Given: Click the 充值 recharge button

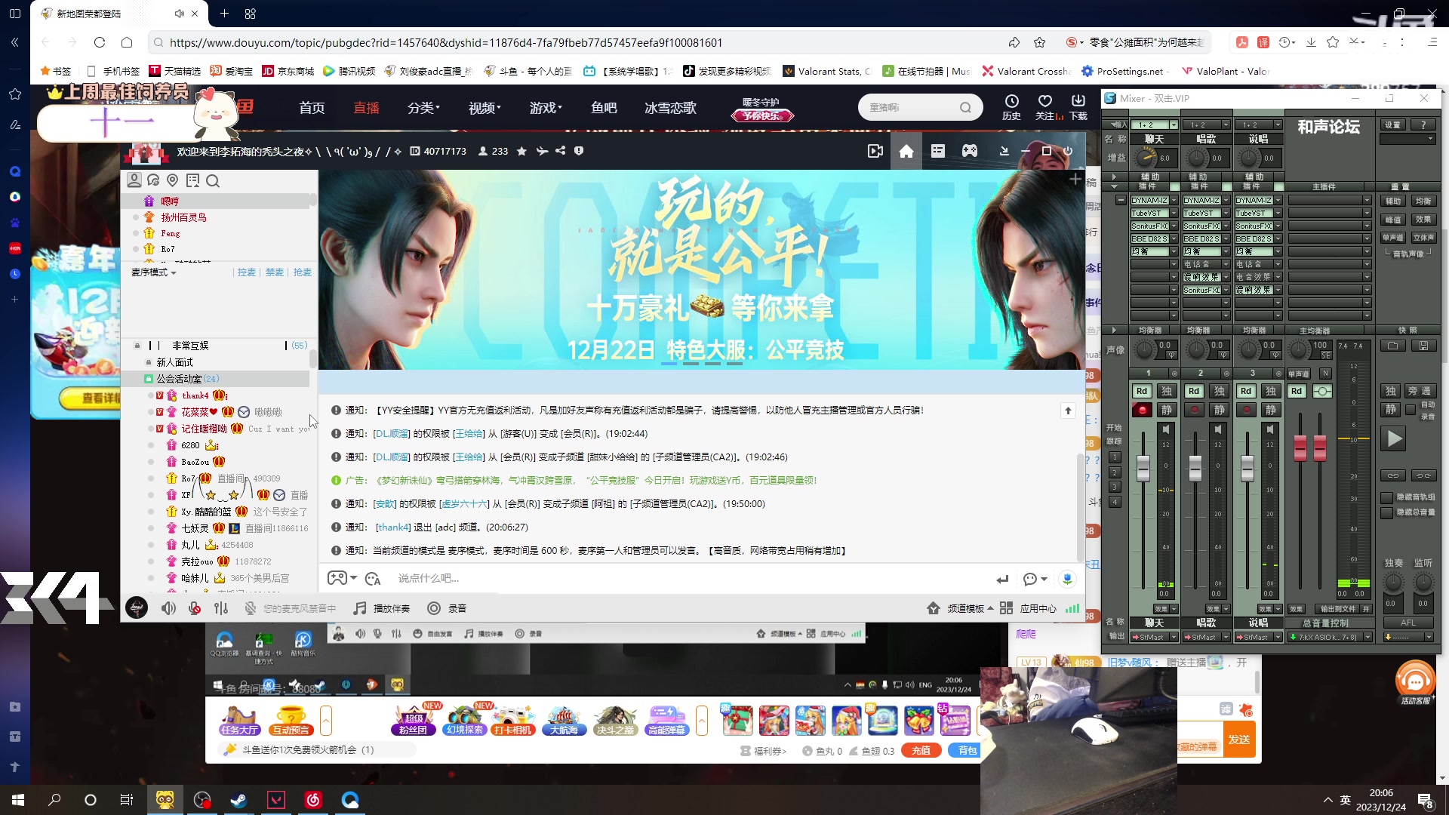Looking at the screenshot, I should [921, 750].
